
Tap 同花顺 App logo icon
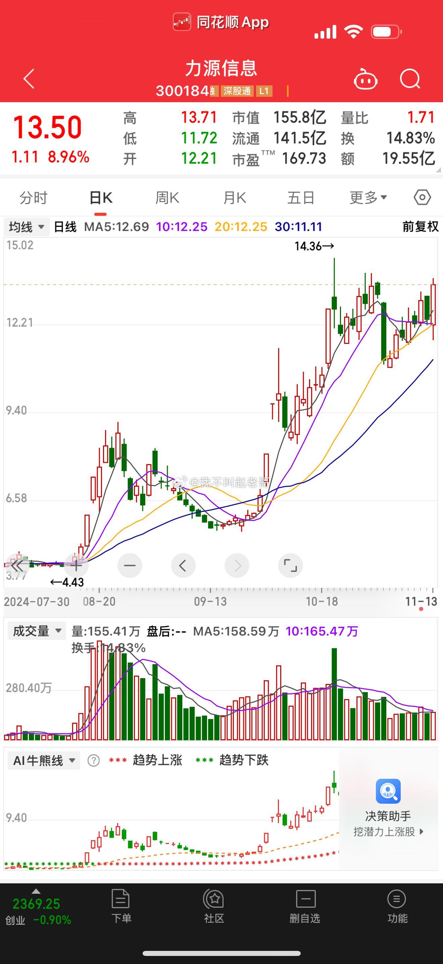pos(182,22)
